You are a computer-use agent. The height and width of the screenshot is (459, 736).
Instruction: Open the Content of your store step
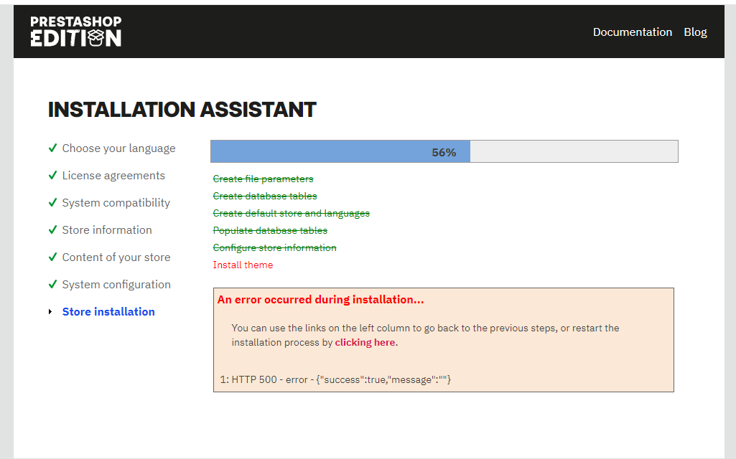(116, 257)
